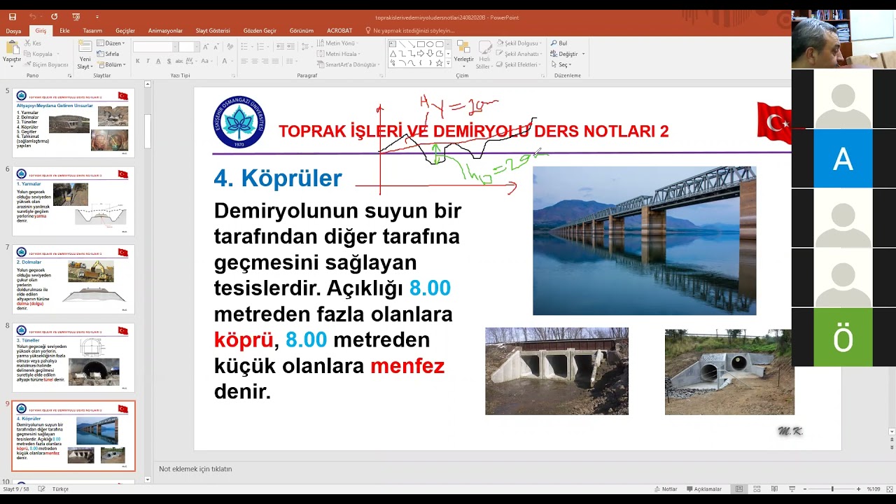Open Şekil Anahattı shape outline
This screenshot has height=504, width=896.
[x=520, y=54]
